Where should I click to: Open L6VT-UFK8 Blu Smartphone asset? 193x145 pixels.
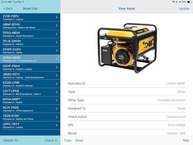(29, 92)
